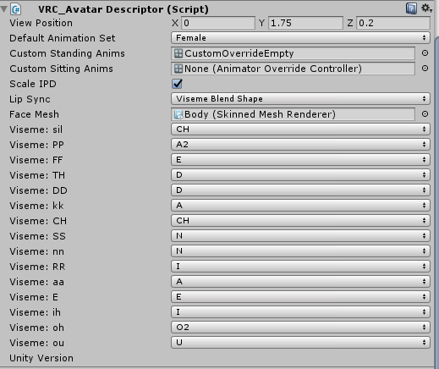
Task: Open the Viseme: TH dropdown
Action: [300, 175]
